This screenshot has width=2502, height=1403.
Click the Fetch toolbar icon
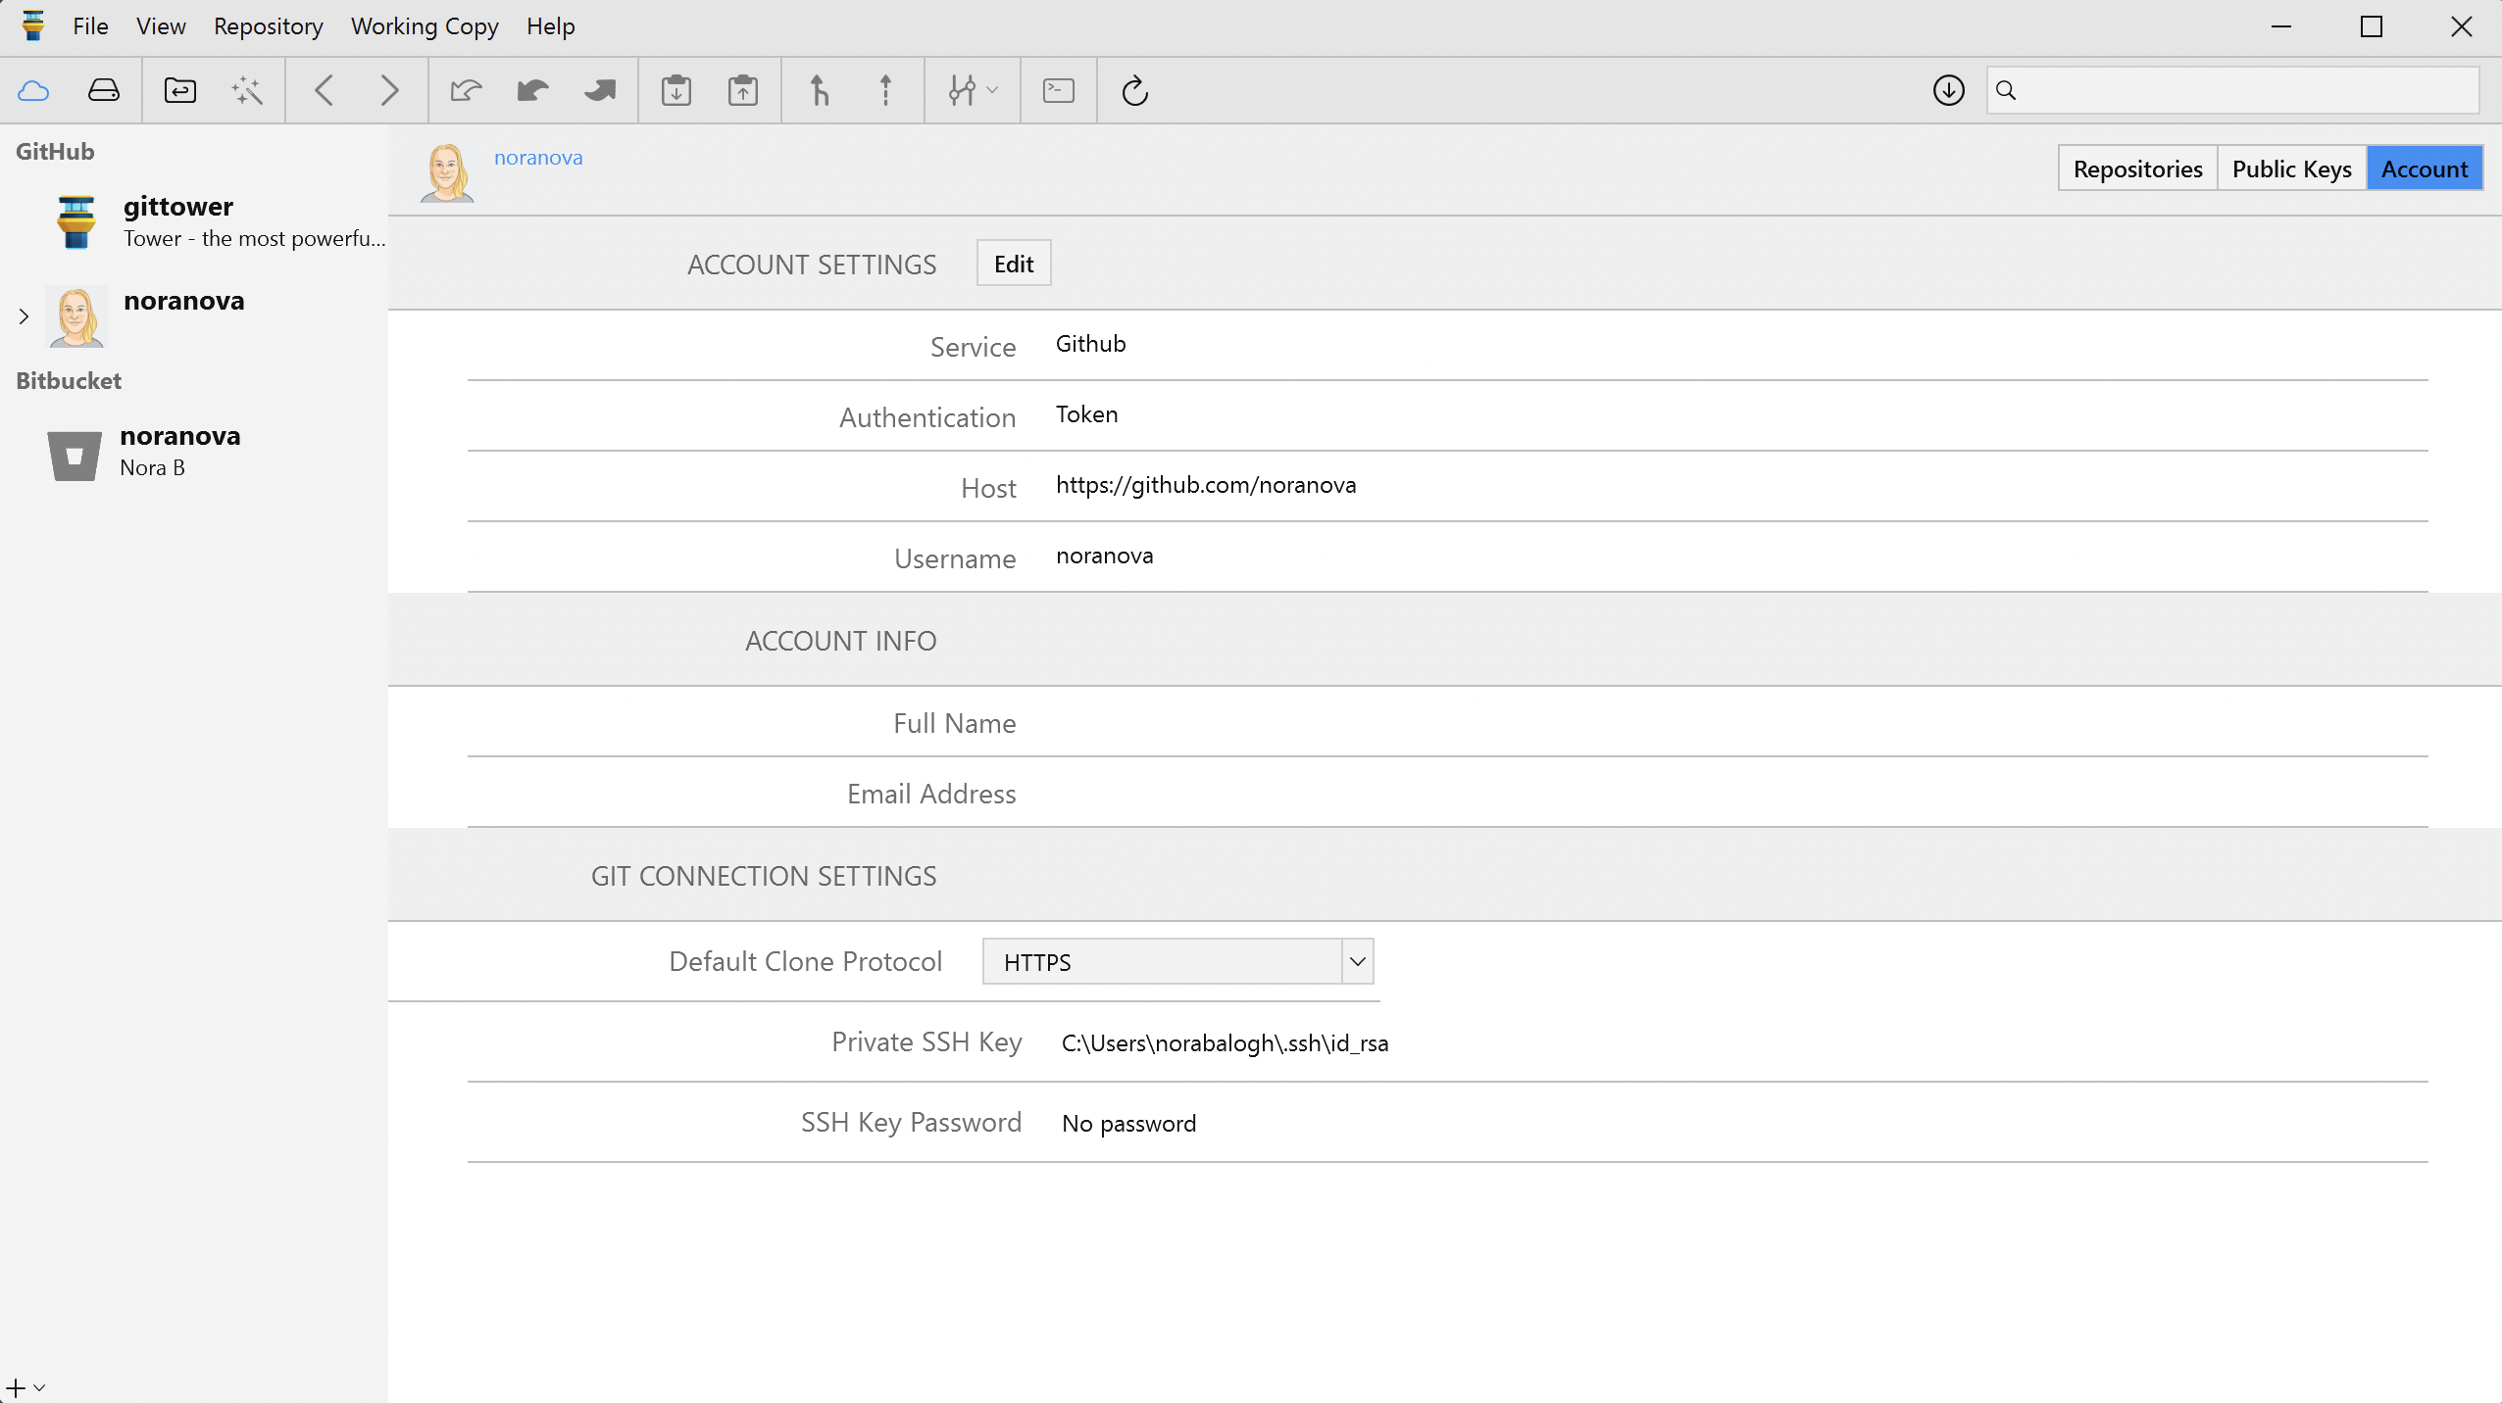(x=466, y=91)
